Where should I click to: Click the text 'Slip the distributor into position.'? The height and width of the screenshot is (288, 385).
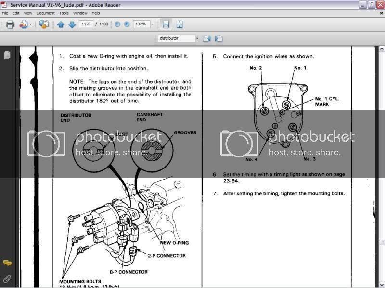pos(109,68)
